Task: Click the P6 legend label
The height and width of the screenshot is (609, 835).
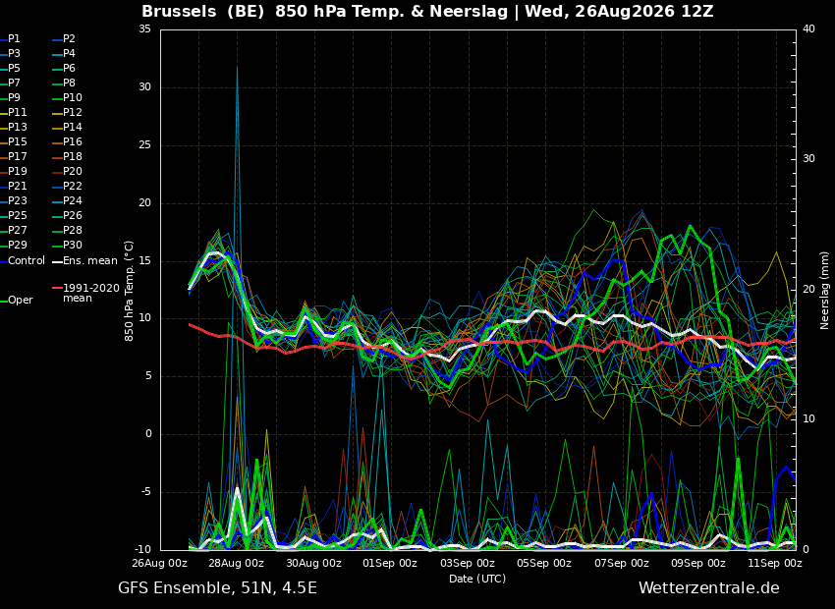Action: 69,68
